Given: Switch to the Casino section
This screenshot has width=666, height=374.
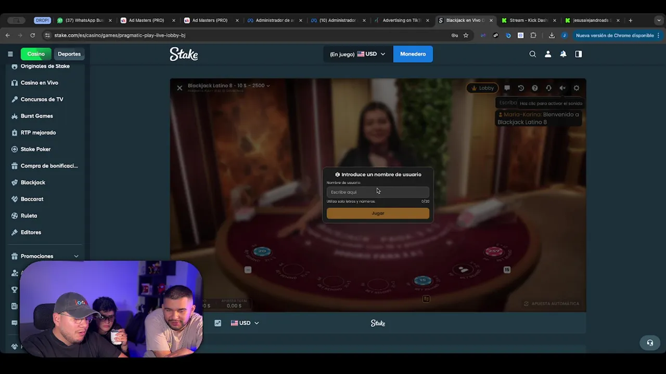Looking at the screenshot, I should 36,54.
